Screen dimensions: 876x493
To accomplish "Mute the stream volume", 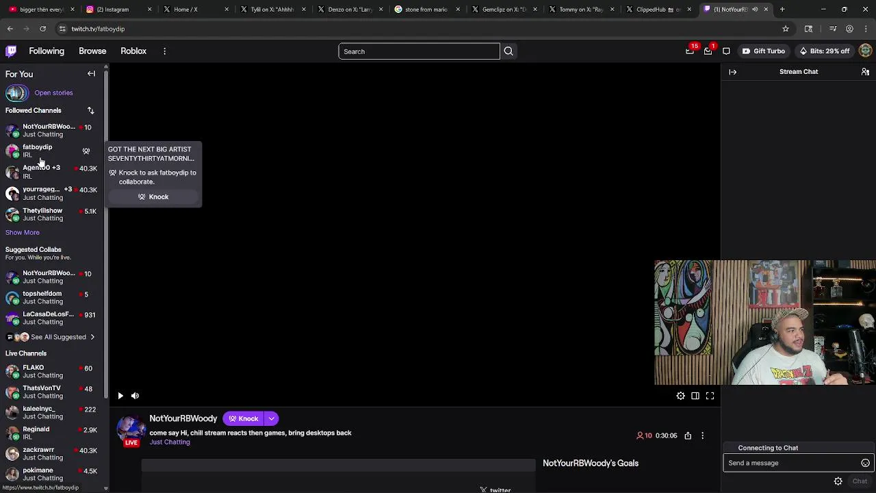I will 135,396.
